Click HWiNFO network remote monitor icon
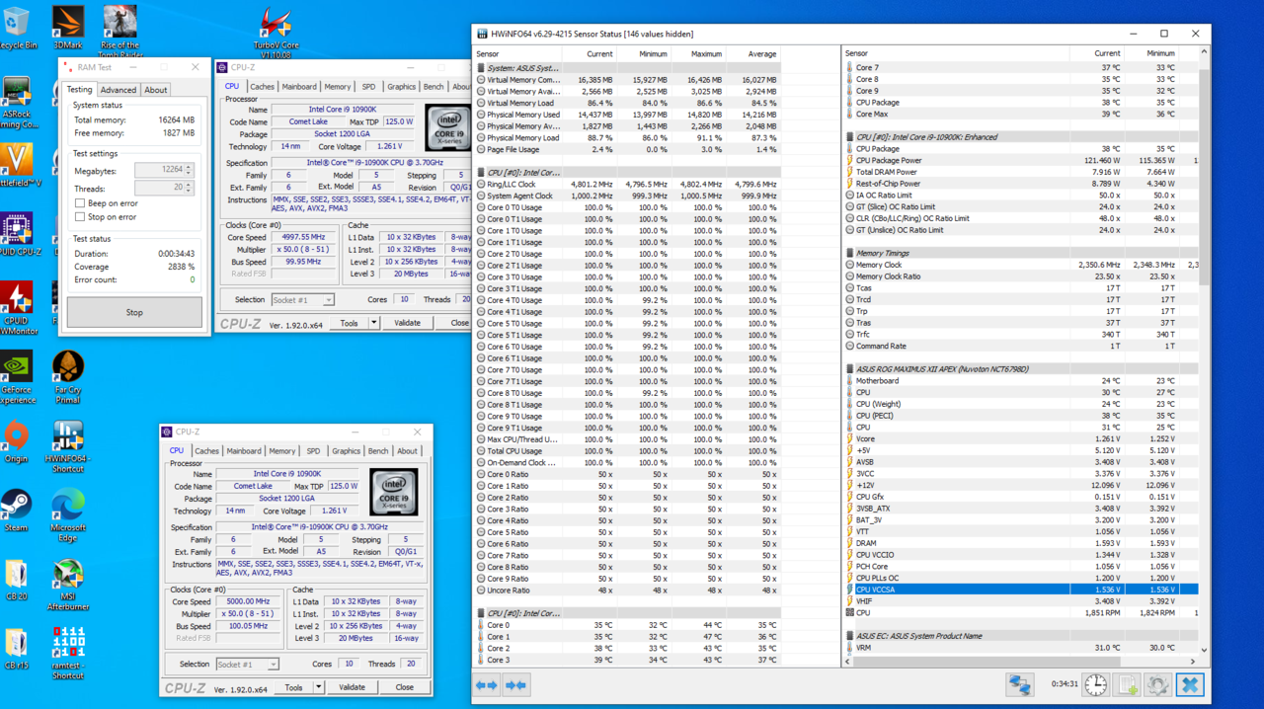1264x709 pixels. 1019,684
